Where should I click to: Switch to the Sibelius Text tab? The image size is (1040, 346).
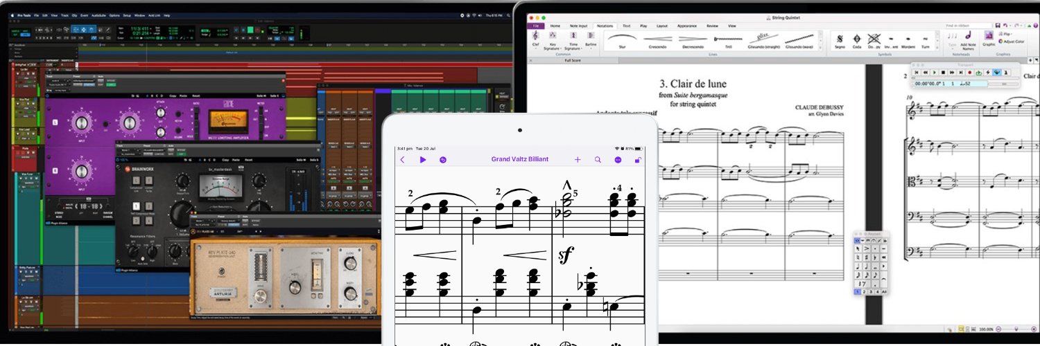[x=627, y=26]
